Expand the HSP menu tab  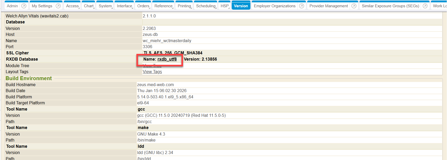(x=225, y=6)
